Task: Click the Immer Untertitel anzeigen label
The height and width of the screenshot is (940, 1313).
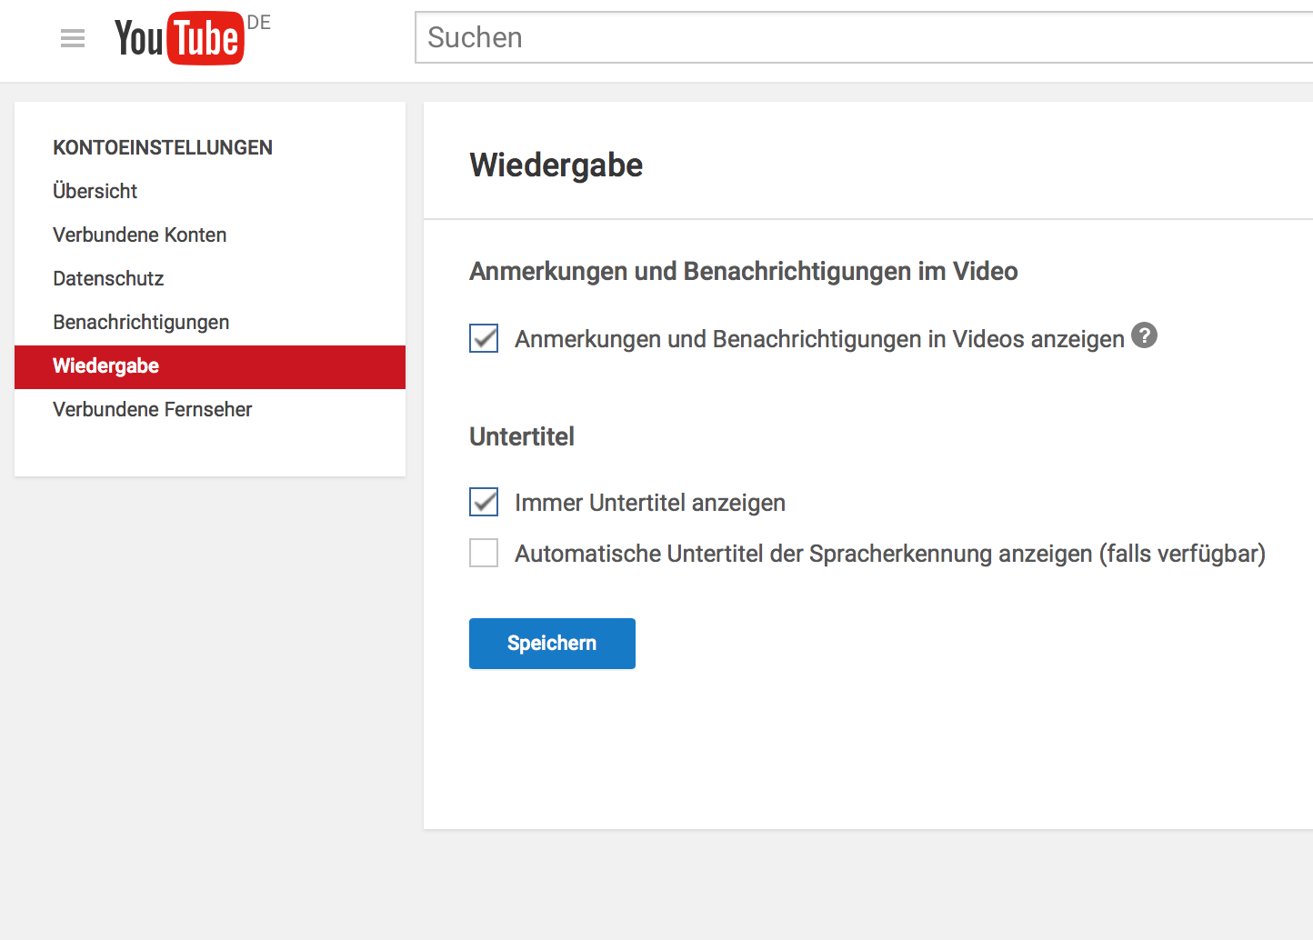Action: pos(649,503)
